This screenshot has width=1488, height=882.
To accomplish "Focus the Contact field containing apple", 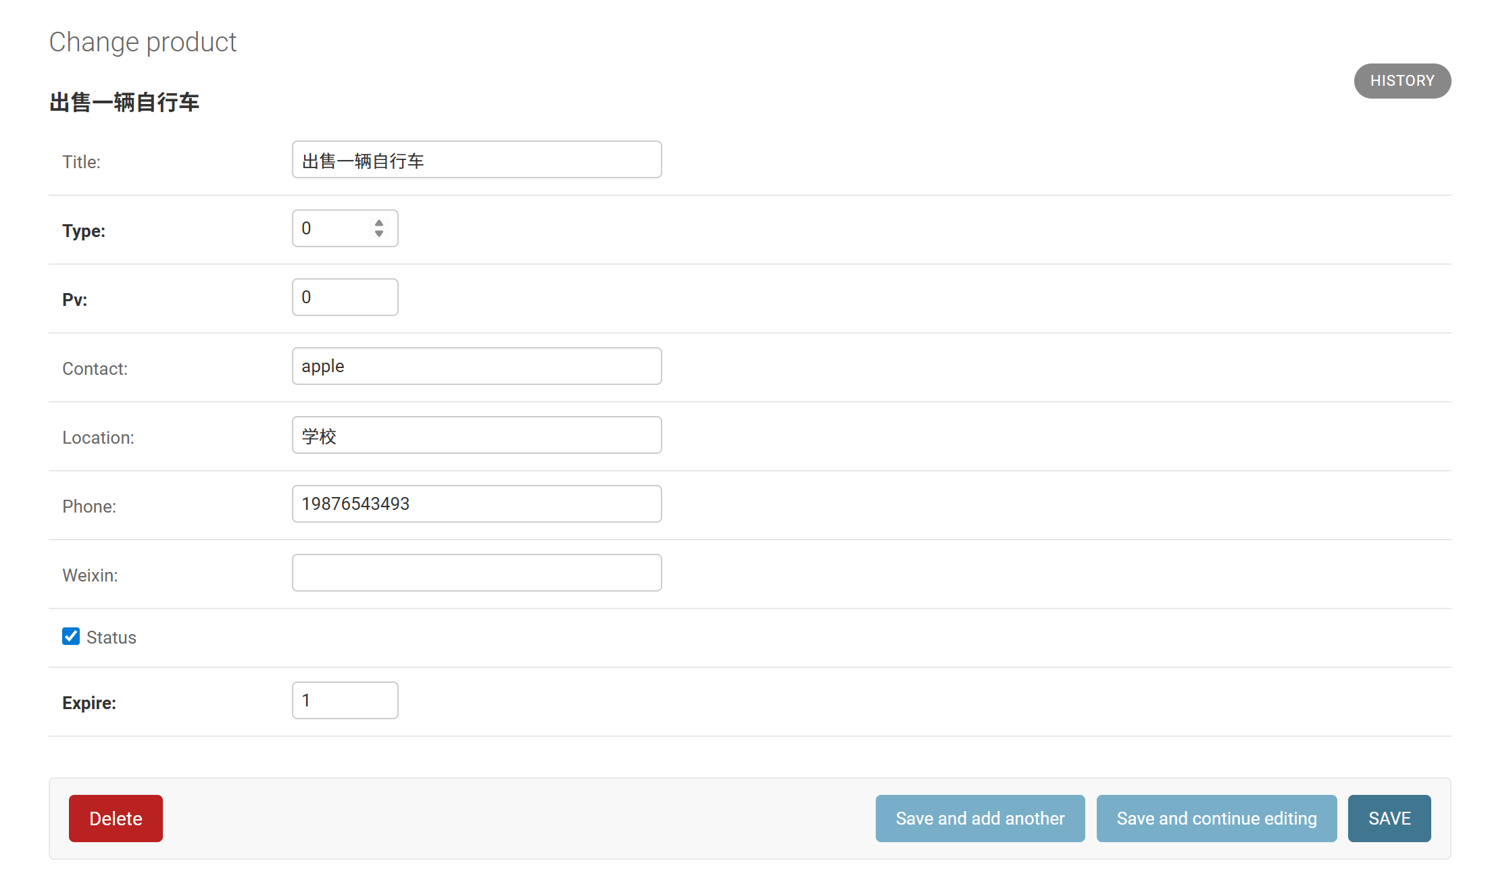I will click(x=476, y=367).
